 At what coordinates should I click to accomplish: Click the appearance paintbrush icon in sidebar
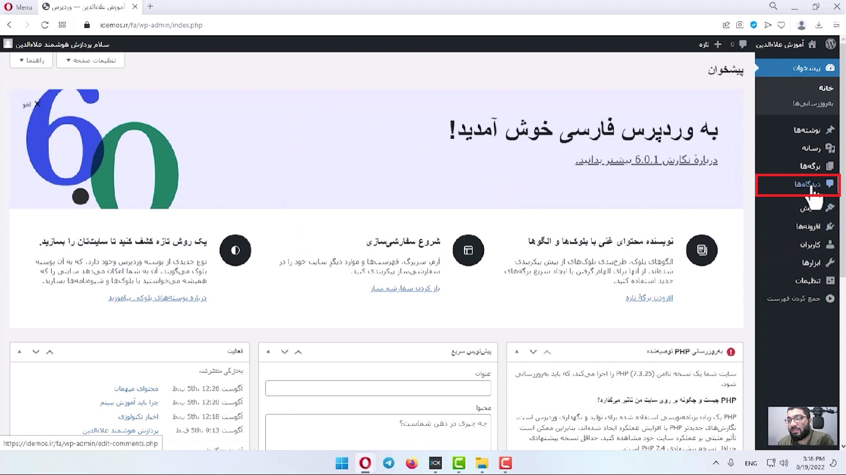pos(830,208)
